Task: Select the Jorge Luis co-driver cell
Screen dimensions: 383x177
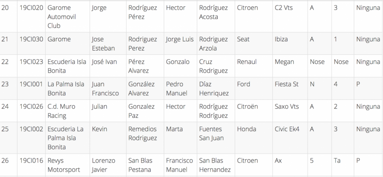Action: click(x=180, y=39)
